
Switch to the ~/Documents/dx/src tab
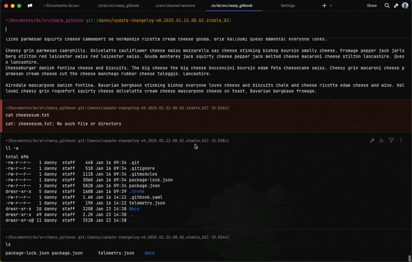[61, 6]
